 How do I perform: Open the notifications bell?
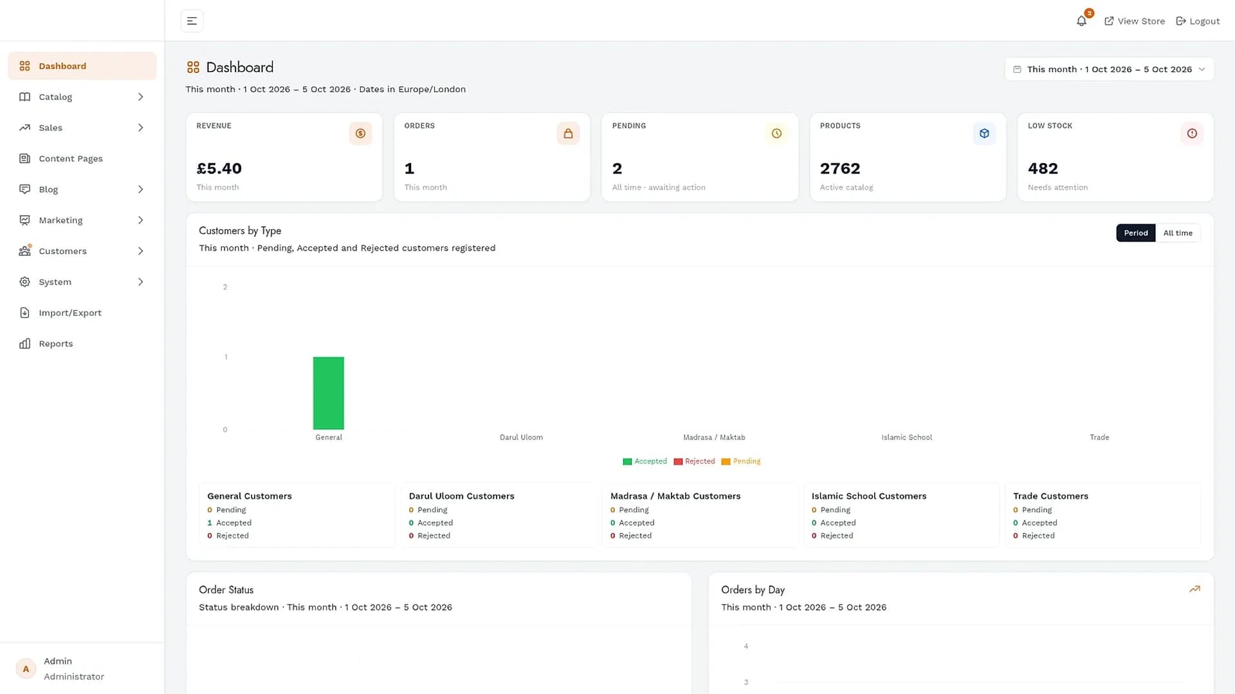pyautogui.click(x=1081, y=21)
